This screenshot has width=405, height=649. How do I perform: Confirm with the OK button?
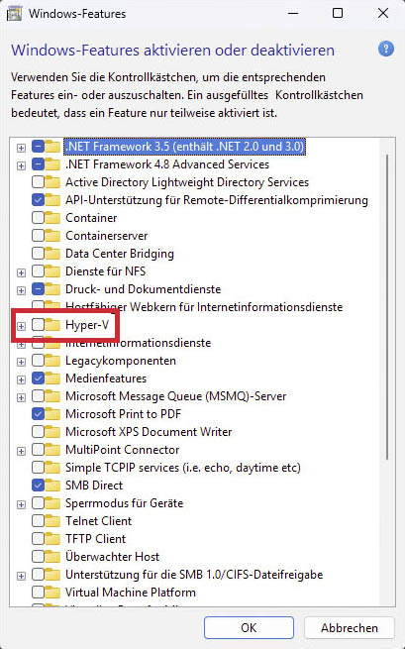click(249, 627)
